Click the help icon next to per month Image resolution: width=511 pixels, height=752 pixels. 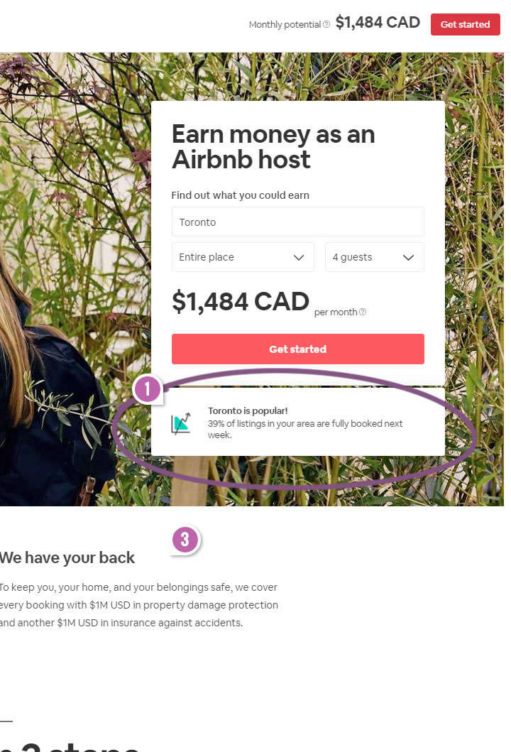363,312
